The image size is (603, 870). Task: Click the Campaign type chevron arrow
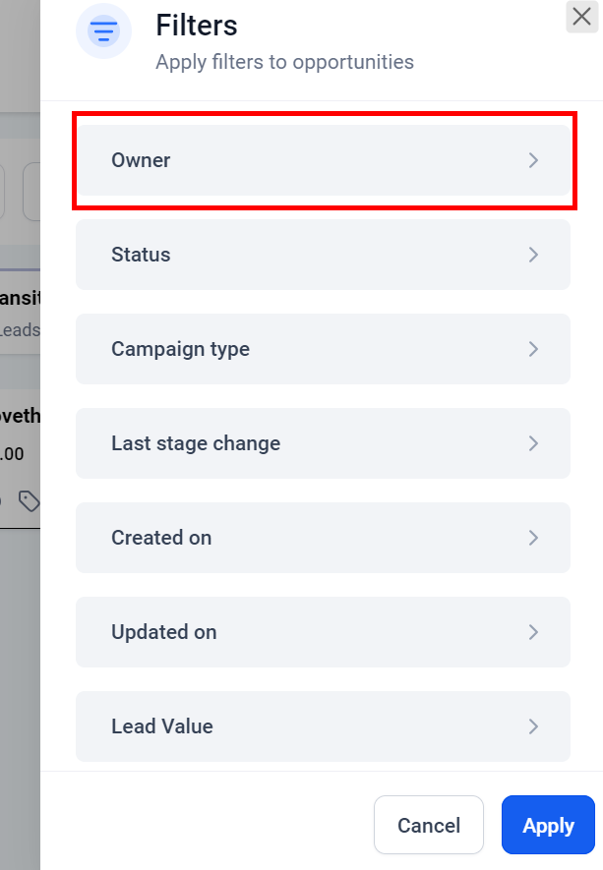533,349
